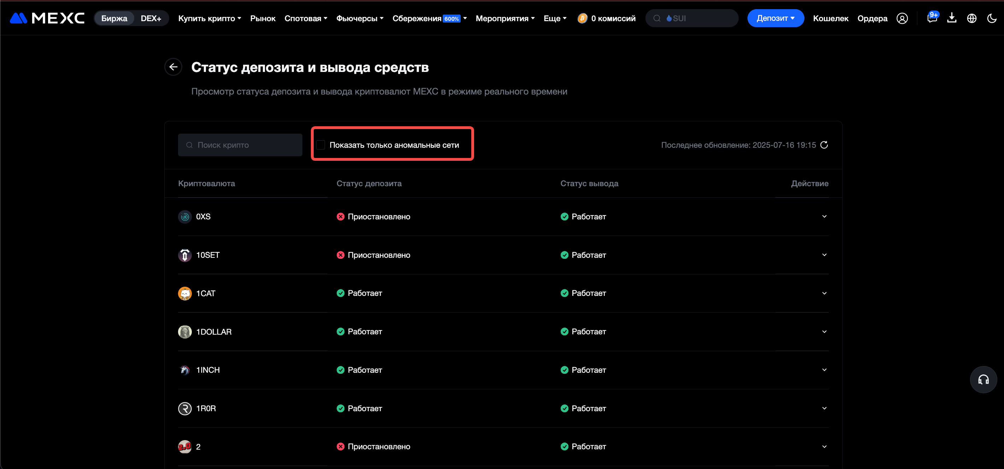Enable Показать только аномальные сети checkbox
This screenshot has width=1004, height=469.
[x=320, y=145]
